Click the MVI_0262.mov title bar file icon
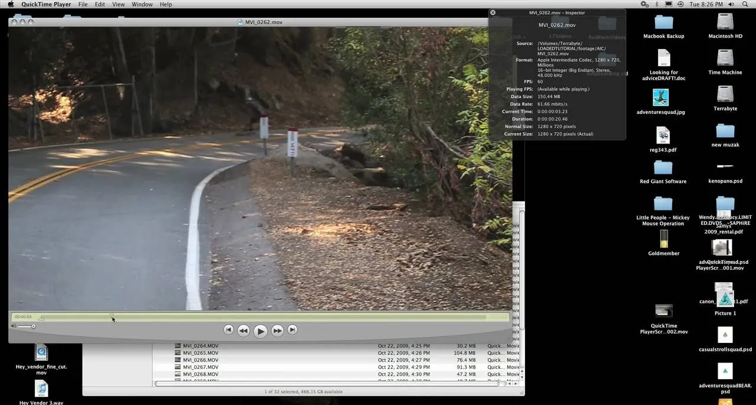Viewport: 756px width, 405px height. coord(241,22)
